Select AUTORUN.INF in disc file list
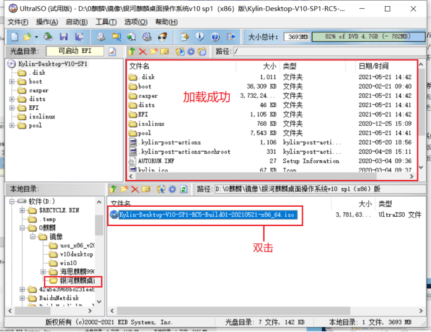 [x=156, y=161]
